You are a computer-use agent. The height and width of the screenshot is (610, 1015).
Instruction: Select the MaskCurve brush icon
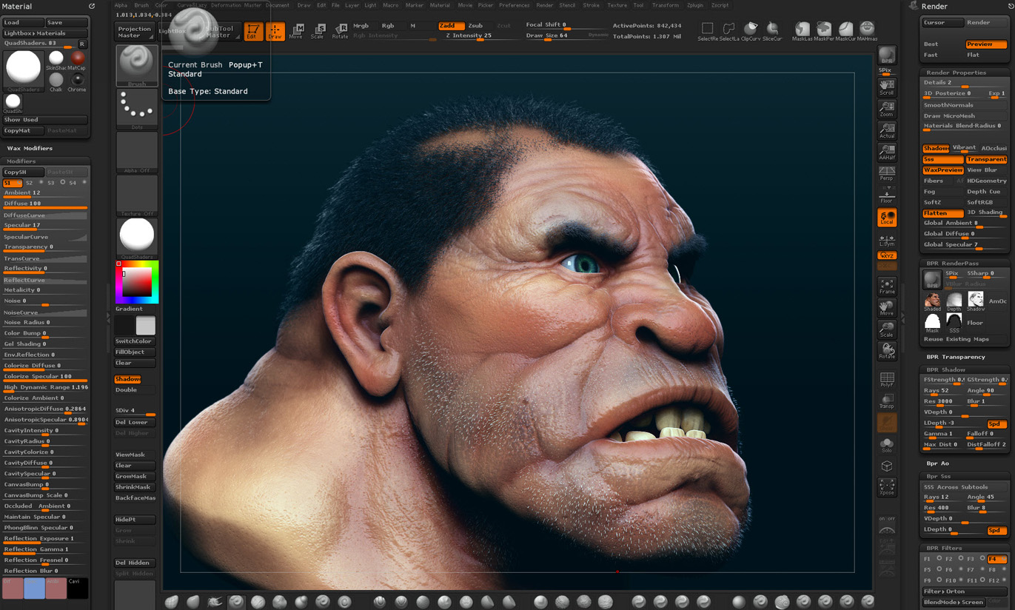coord(845,31)
